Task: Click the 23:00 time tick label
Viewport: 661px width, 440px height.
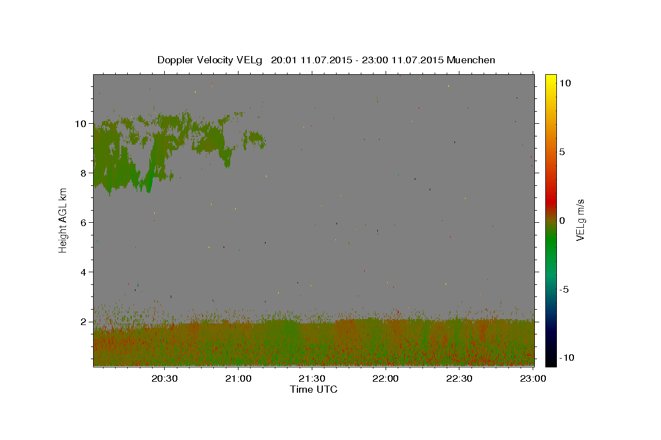Action: (533, 378)
